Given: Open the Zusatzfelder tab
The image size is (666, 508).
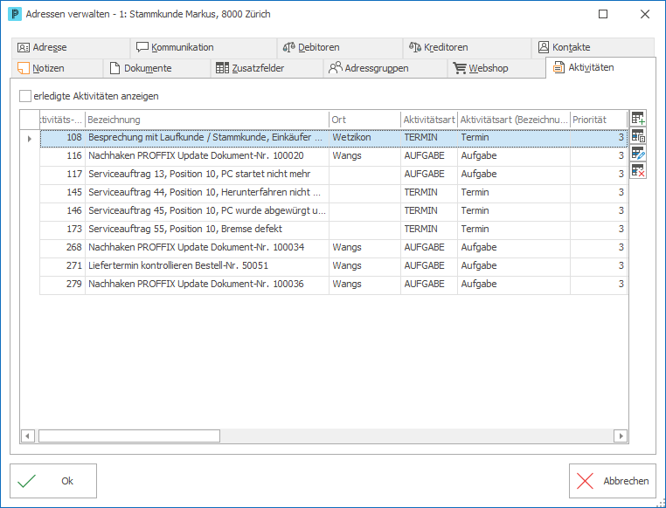Looking at the screenshot, I should (267, 68).
